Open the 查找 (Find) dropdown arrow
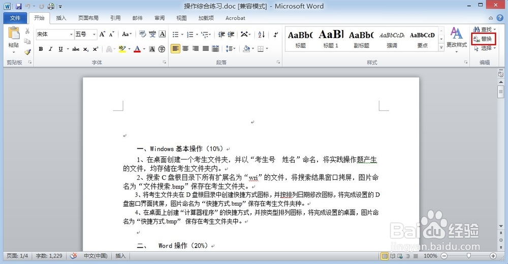Screen dimensions: 508x264 (x=495, y=29)
